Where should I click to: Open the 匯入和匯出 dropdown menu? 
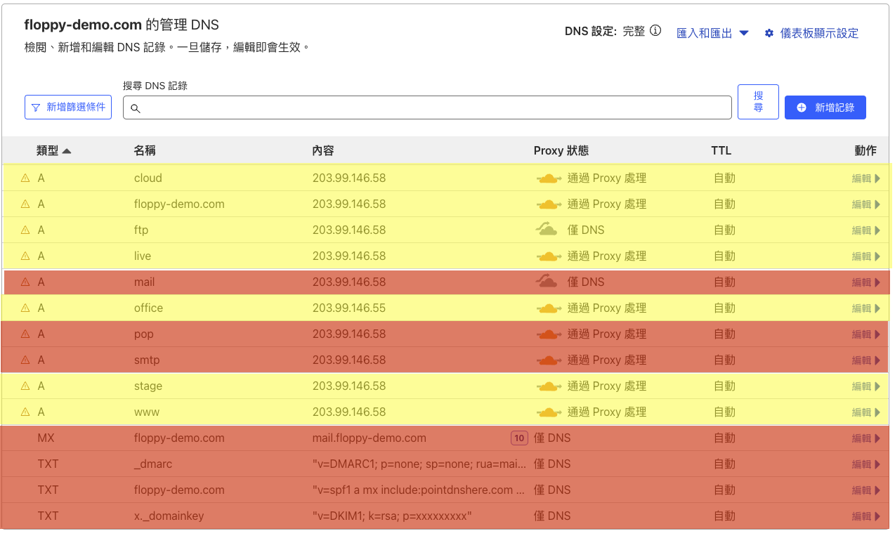712,33
